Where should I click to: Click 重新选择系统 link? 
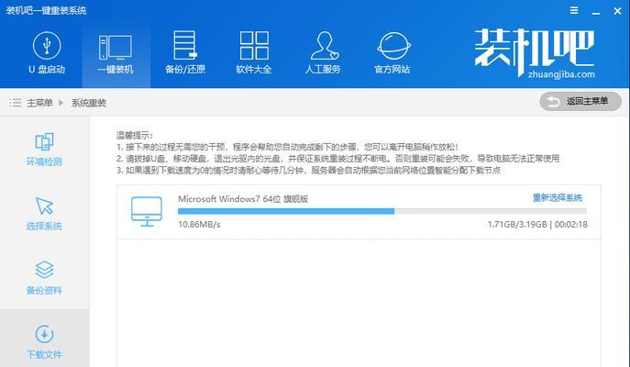click(558, 197)
